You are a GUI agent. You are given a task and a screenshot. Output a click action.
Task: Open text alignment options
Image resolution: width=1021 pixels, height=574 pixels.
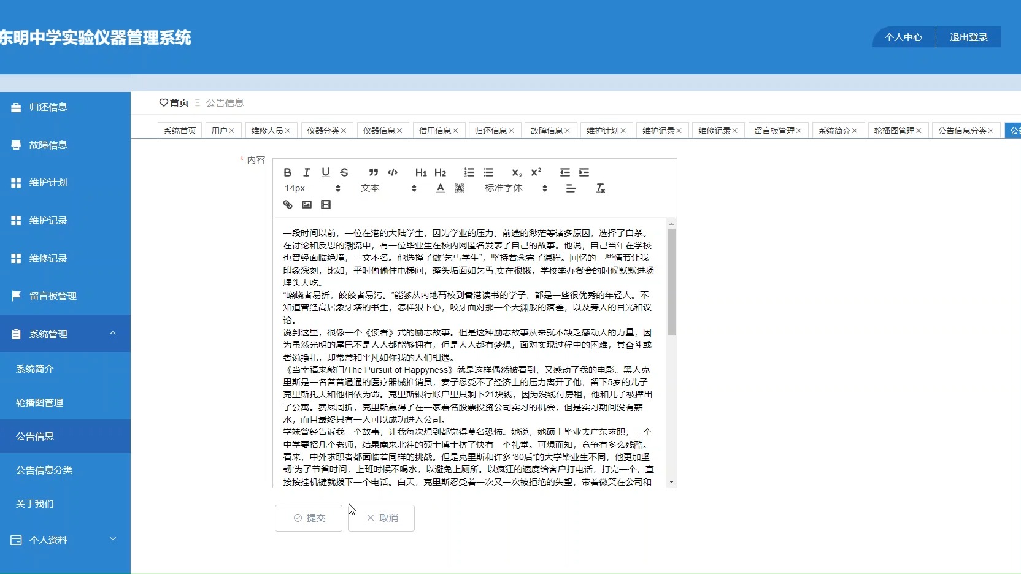coord(571,188)
